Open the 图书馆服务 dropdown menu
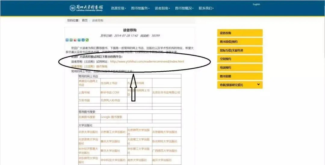 [140, 8]
